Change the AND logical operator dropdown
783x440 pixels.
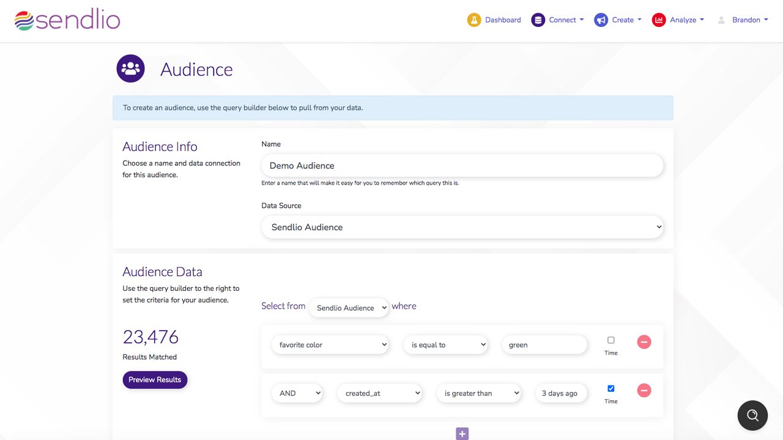pos(297,393)
